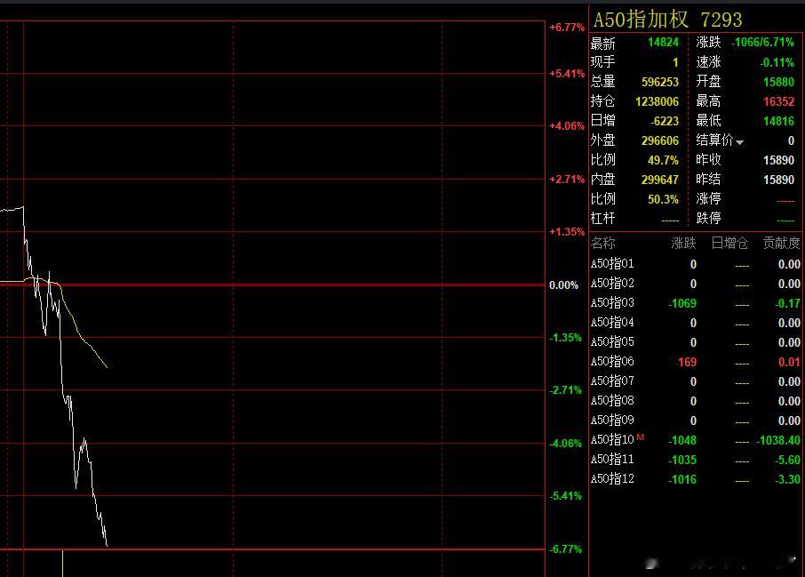Select the A50指04 contract row
Screen dimensions: 805x577
[695, 323]
